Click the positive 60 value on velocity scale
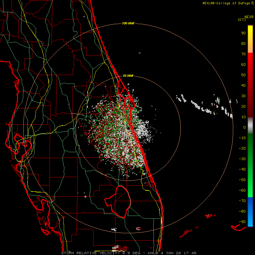The width and height of the screenshot is (255, 255). (243, 65)
